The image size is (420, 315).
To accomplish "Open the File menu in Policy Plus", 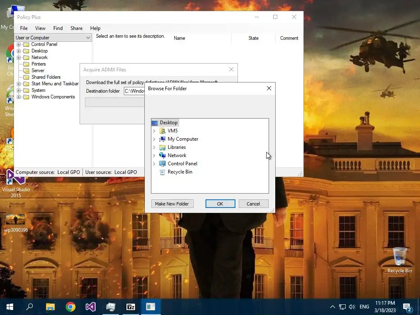I will point(23,28).
